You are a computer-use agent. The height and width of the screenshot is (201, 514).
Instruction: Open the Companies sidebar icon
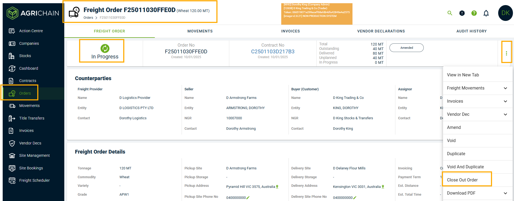[x=12, y=43]
